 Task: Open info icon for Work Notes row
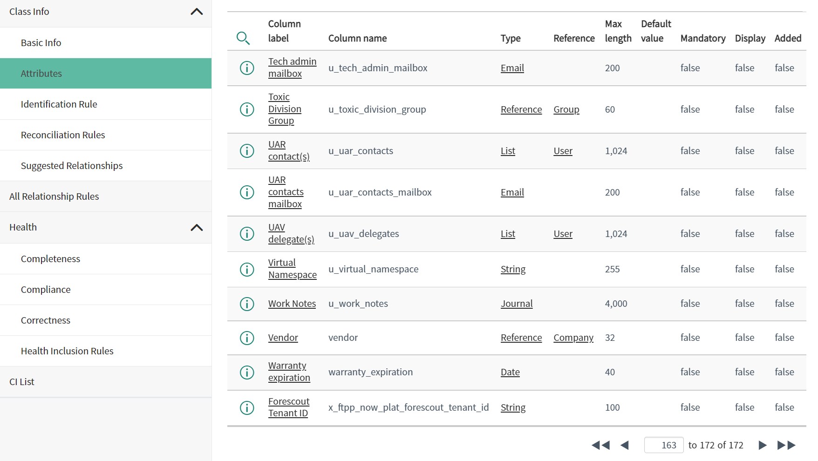tap(247, 304)
